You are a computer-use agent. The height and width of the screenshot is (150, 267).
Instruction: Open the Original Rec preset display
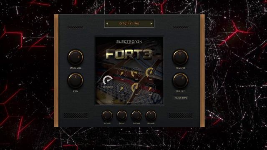129,23
